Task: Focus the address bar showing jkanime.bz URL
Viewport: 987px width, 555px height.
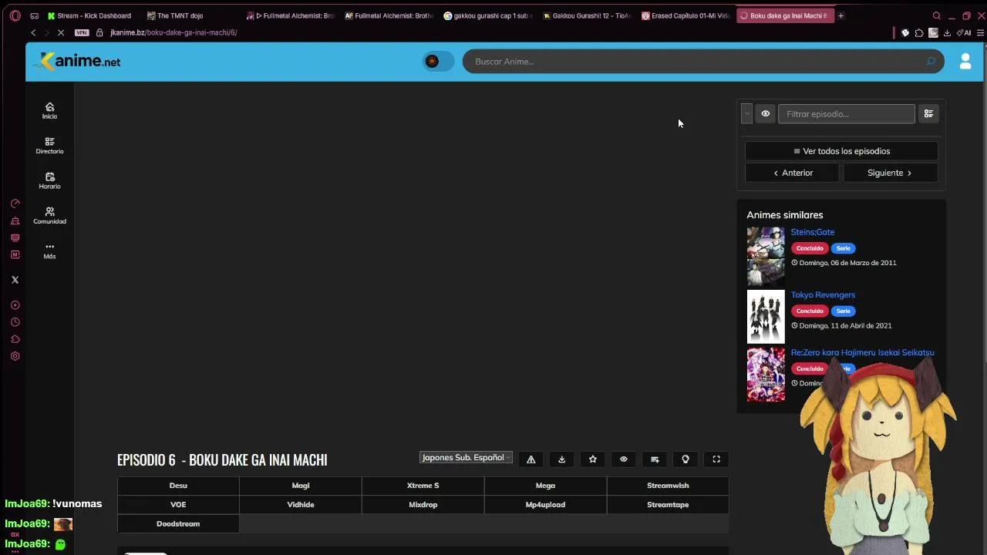Action: pyautogui.click(x=173, y=32)
